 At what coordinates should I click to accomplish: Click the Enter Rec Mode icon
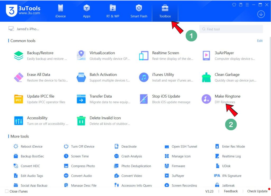[x=217, y=146]
